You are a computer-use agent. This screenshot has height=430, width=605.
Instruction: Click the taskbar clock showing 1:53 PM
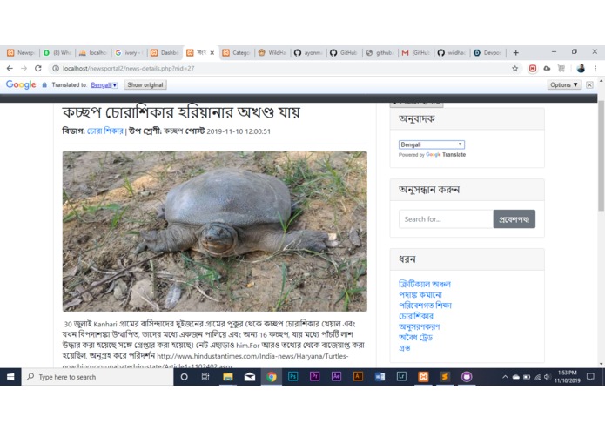pyautogui.click(x=568, y=377)
